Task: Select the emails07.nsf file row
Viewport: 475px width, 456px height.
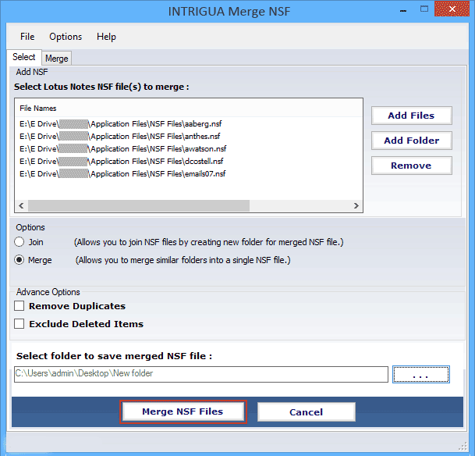Action: pos(122,173)
